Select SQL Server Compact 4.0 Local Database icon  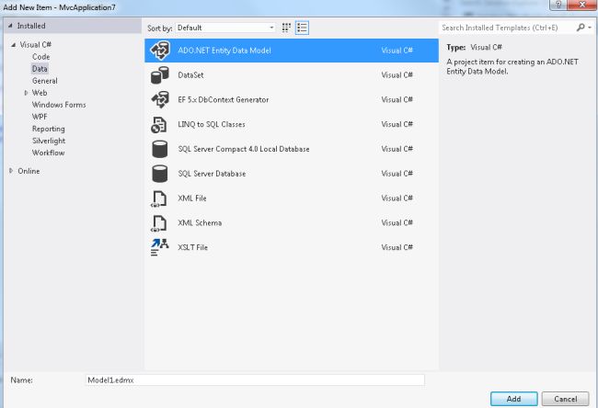(160, 149)
